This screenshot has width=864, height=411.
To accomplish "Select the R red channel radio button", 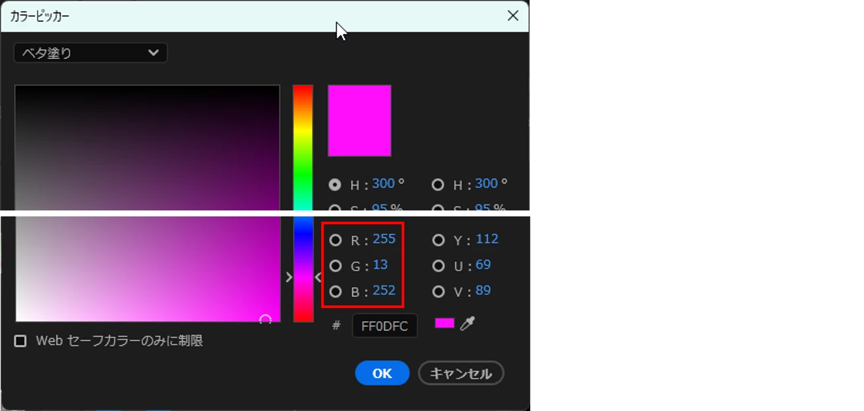I will pos(335,240).
